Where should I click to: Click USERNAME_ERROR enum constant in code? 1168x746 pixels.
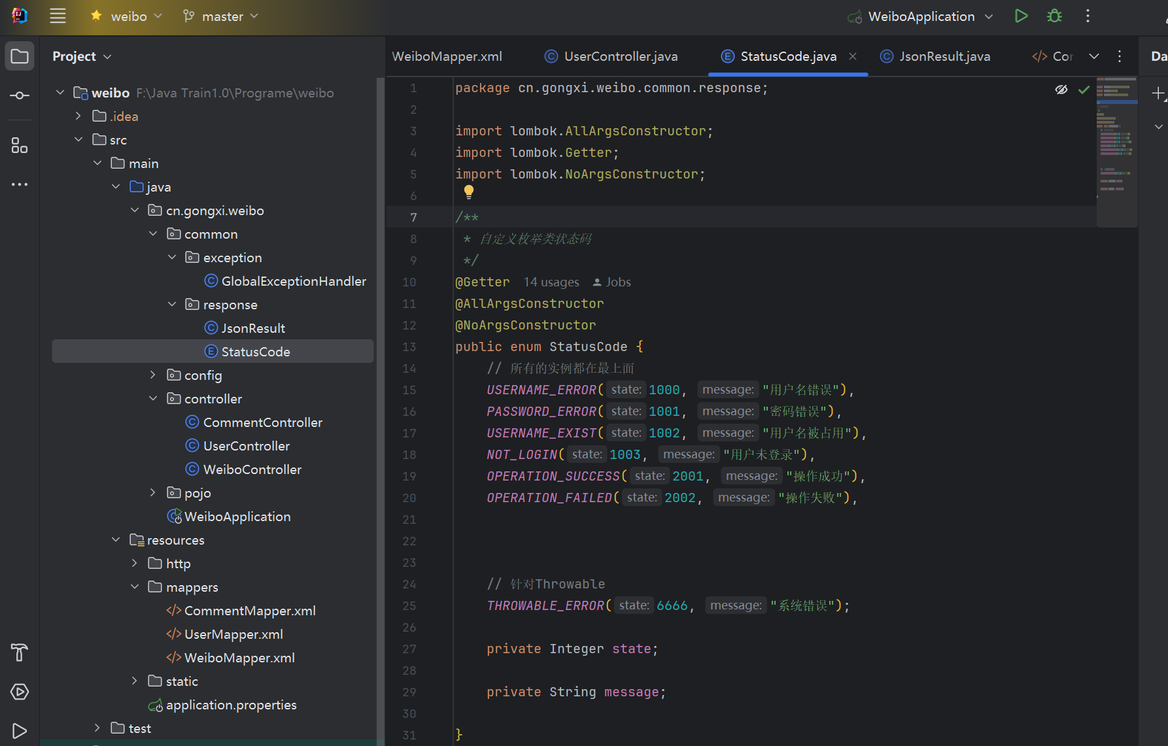pos(541,390)
